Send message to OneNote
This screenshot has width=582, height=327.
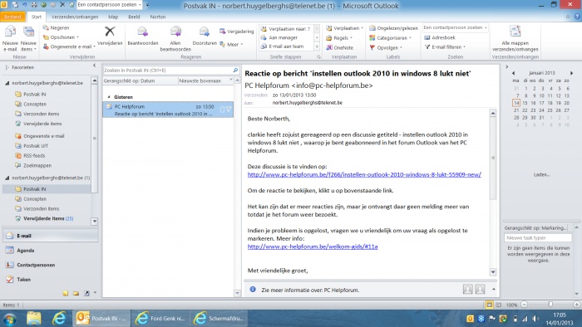pyautogui.click(x=339, y=47)
